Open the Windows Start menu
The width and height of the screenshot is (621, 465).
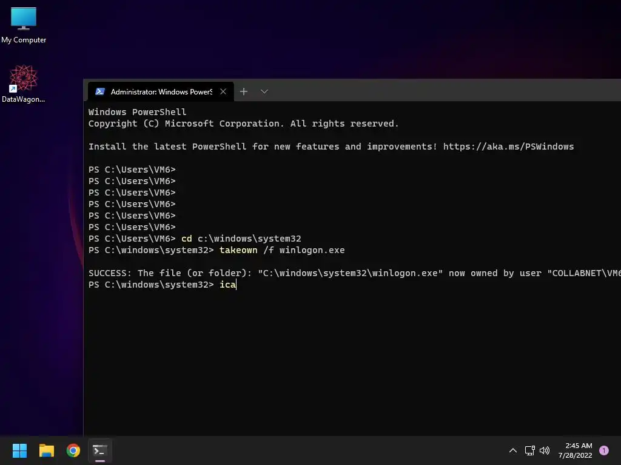pos(19,450)
